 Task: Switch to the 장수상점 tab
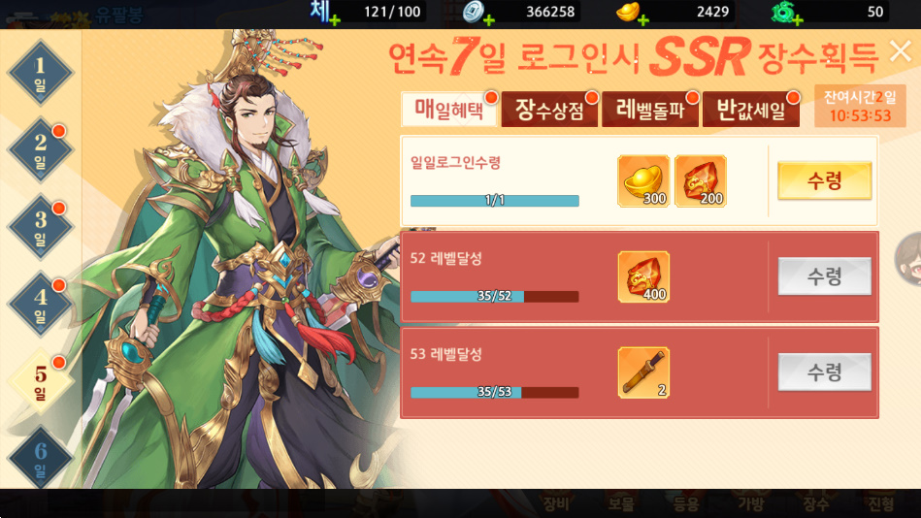549,110
